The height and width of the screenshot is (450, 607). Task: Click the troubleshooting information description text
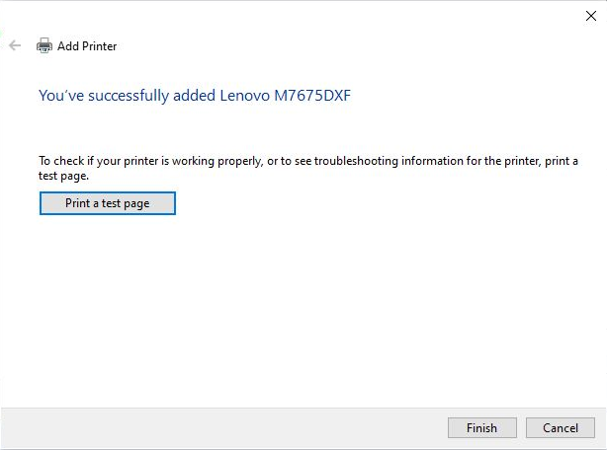coord(308,168)
